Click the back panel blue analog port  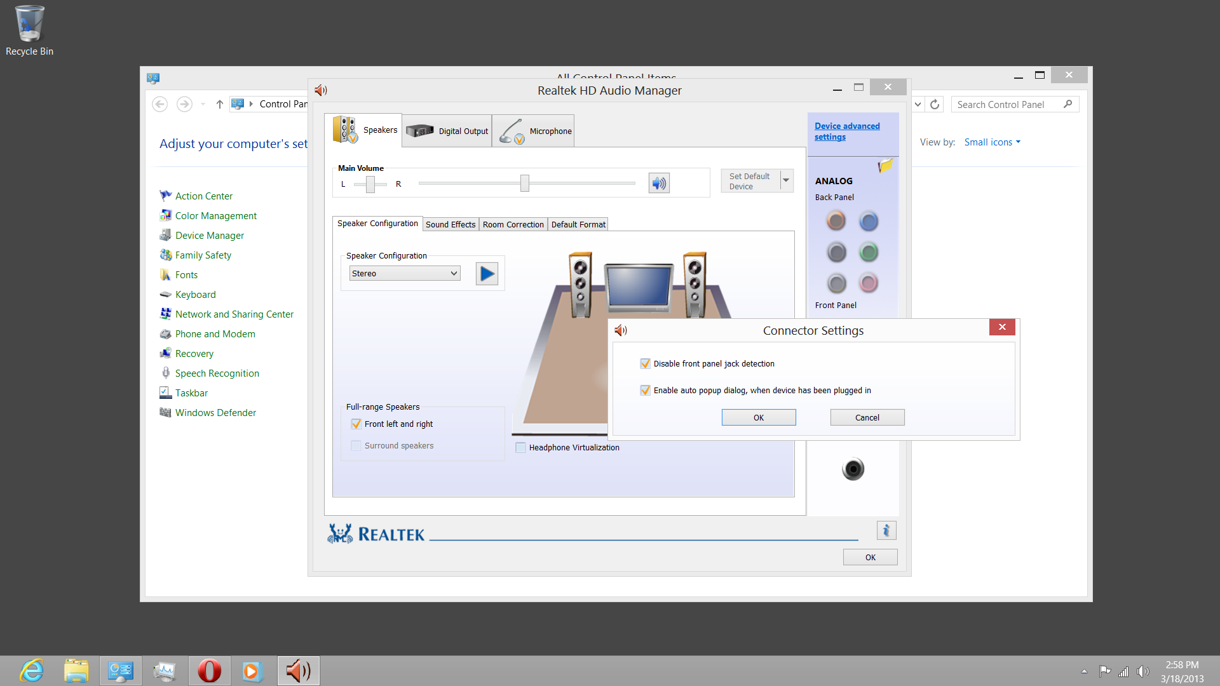(x=869, y=221)
